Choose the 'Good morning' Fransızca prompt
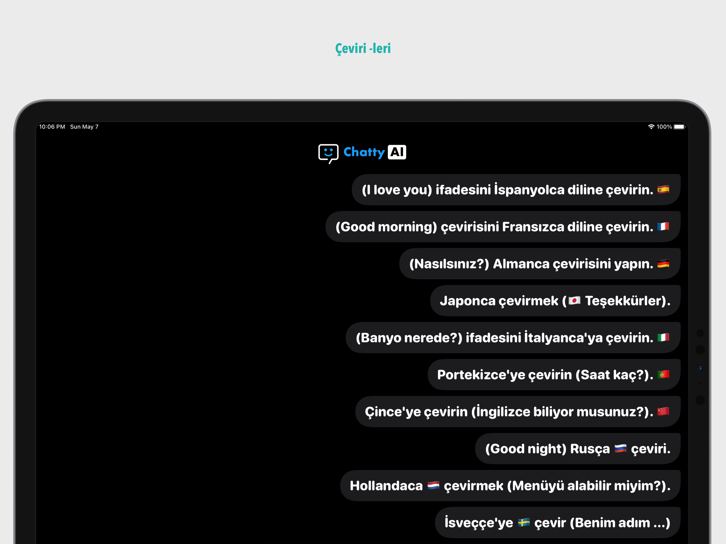The height and width of the screenshot is (544, 726). click(494, 227)
